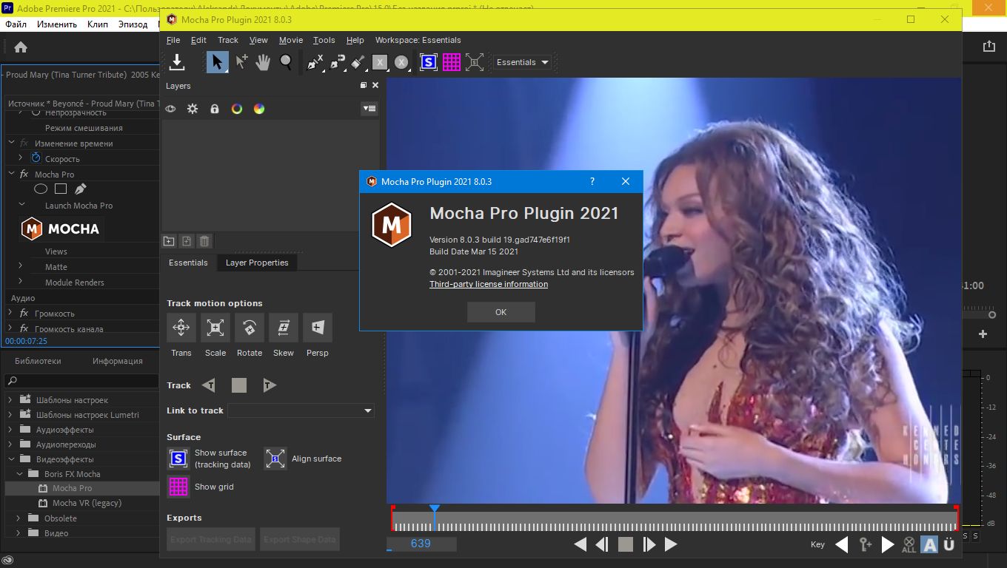Screen dimensions: 1007x568
Task: Switch to the Layer Properties tab
Action: [x=257, y=263]
